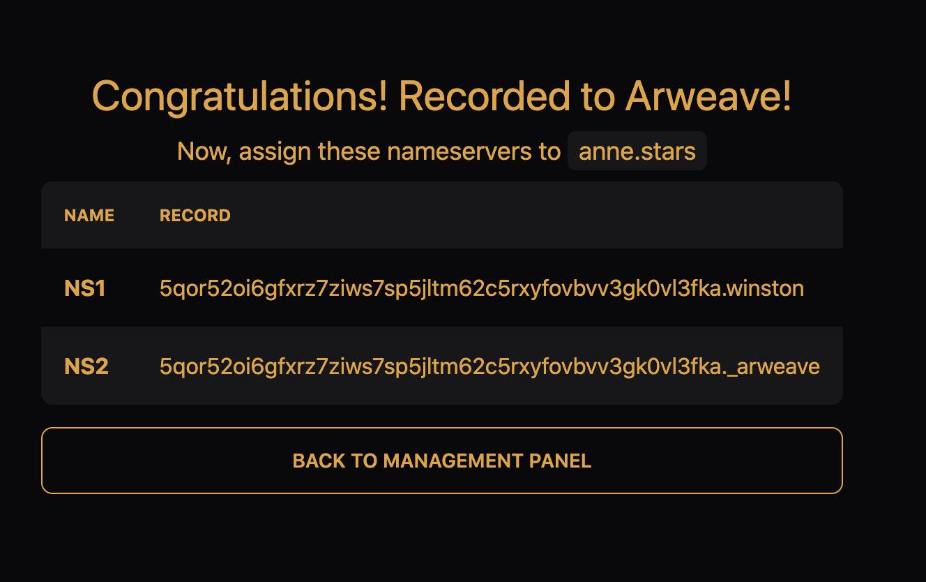The height and width of the screenshot is (582, 926).
Task: Click the NAME column header
Action: pos(89,216)
